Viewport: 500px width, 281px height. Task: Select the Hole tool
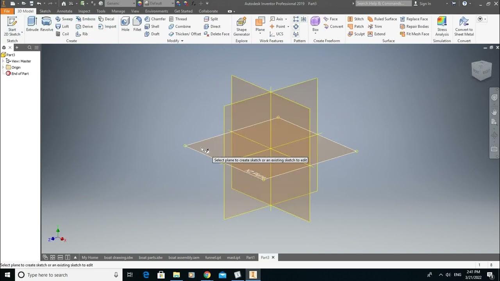(x=125, y=24)
